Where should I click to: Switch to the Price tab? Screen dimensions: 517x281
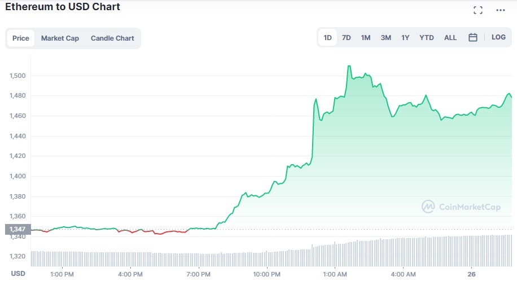[21, 38]
